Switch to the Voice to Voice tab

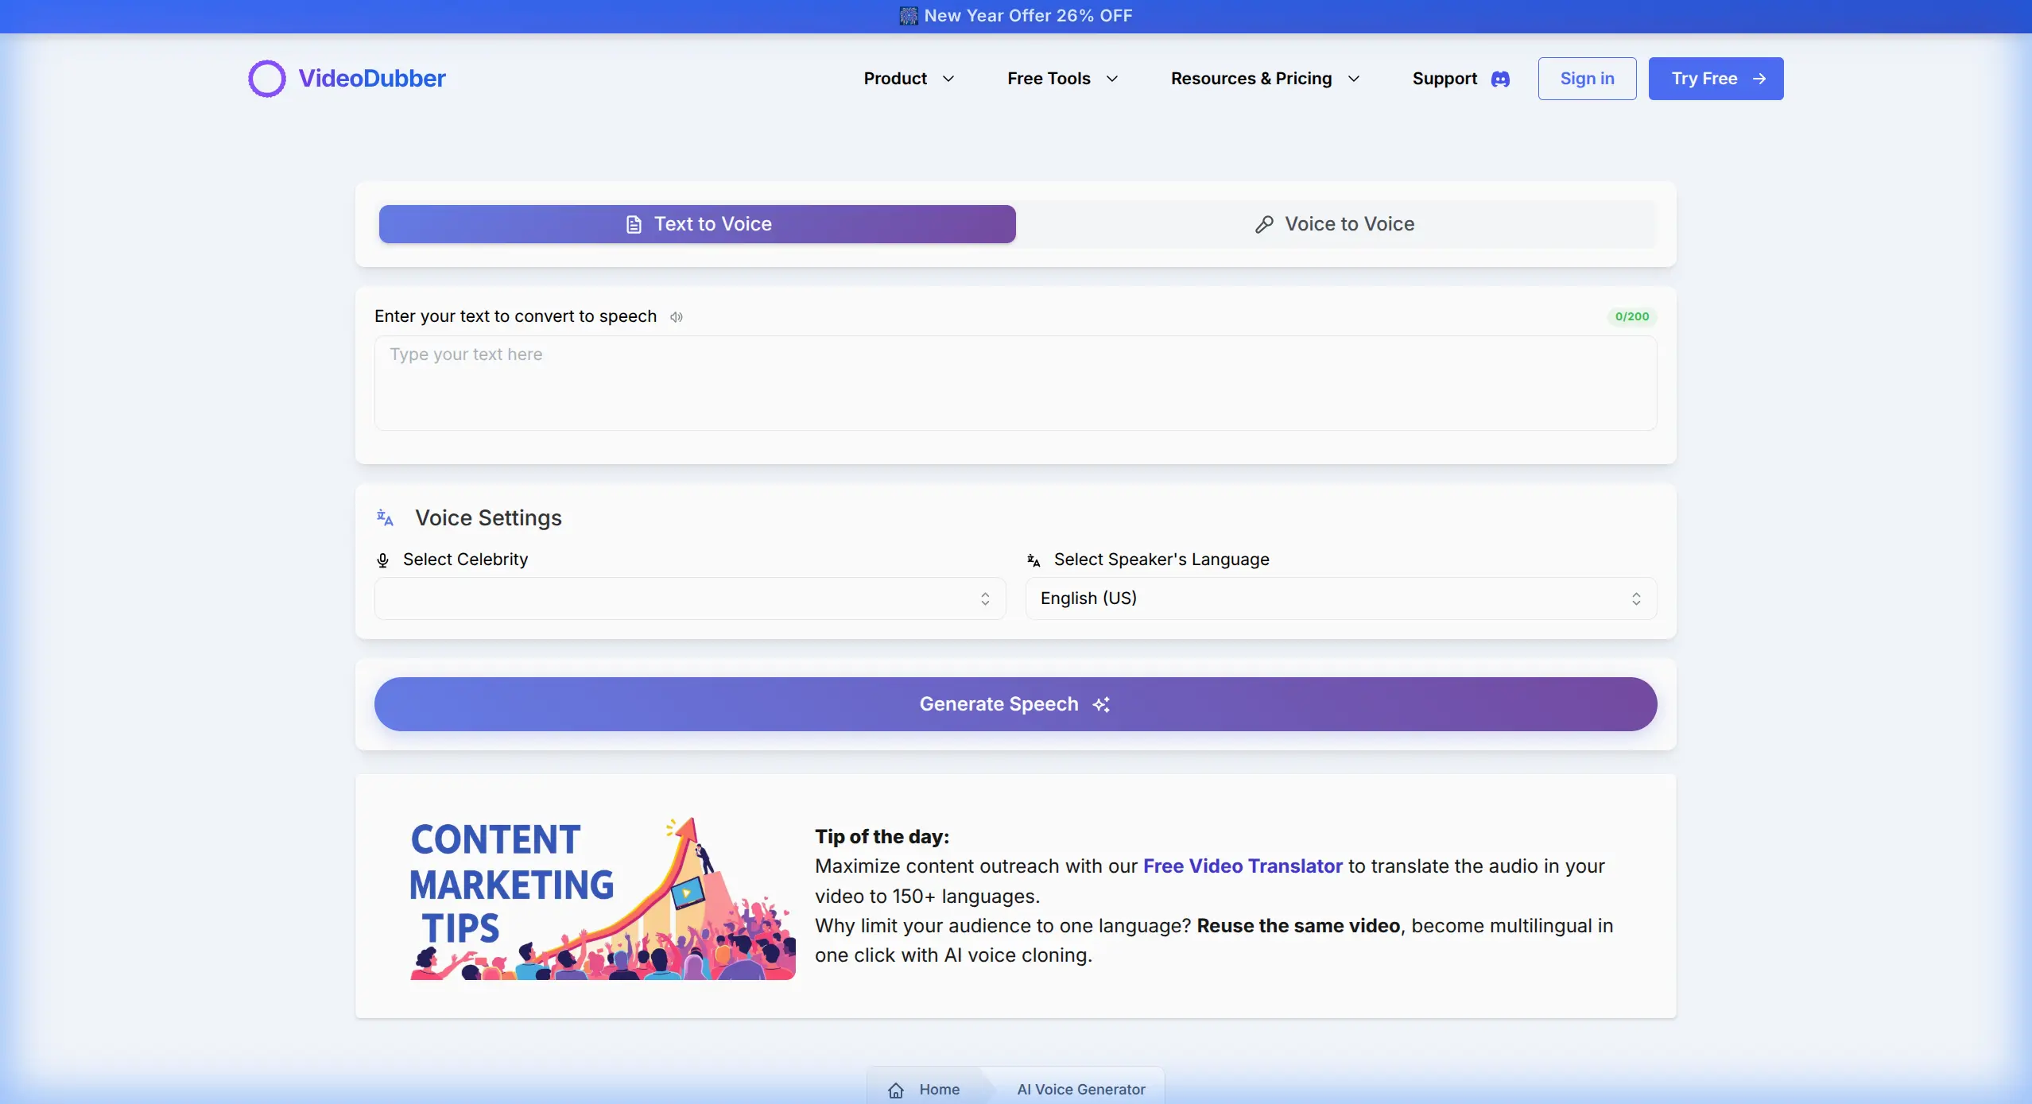click(x=1336, y=224)
